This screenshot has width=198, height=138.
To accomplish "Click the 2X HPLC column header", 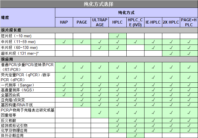I will (x=171, y=22).
